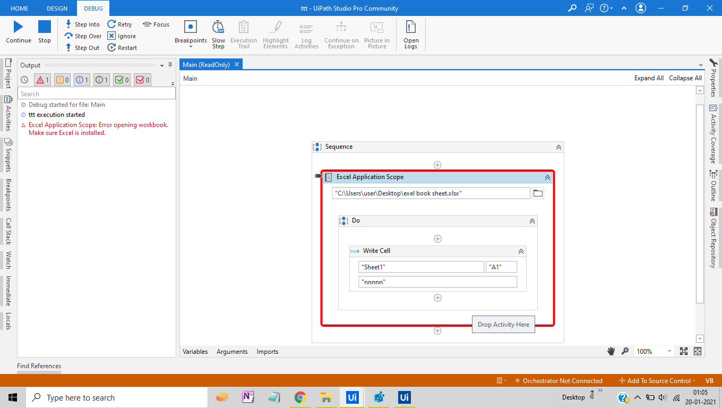Image resolution: width=722 pixels, height=408 pixels.
Task: Click the "A1" cell field
Action: 501,267
